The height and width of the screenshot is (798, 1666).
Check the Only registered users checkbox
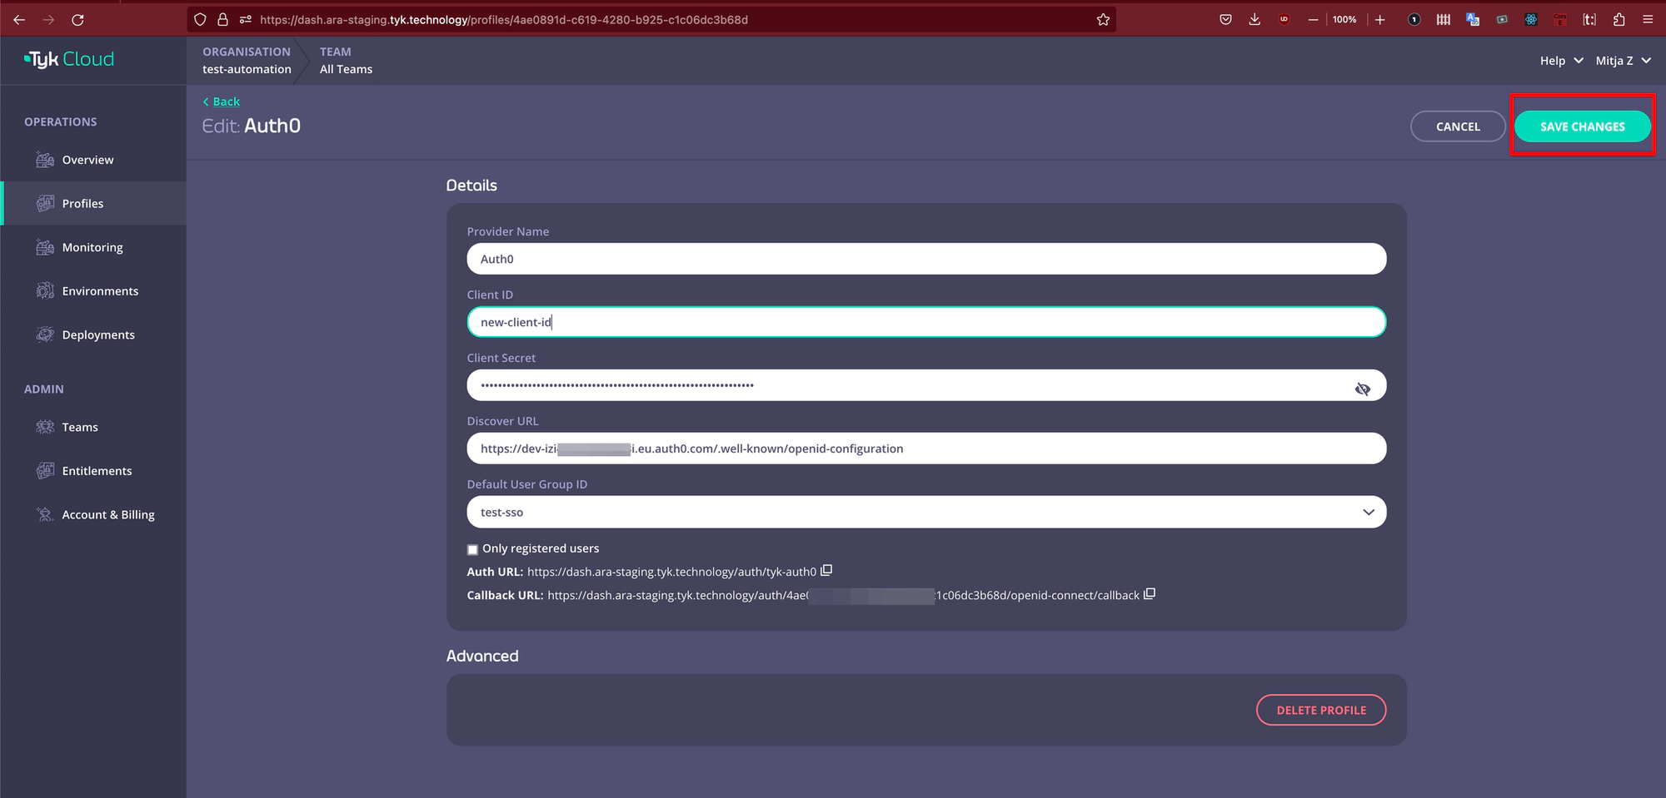[x=472, y=549]
